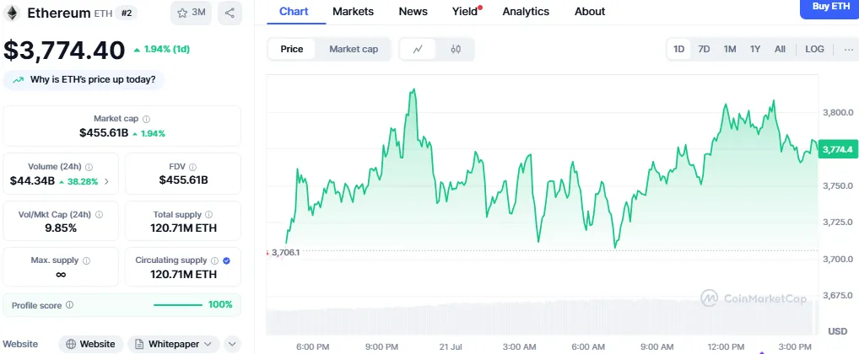
Task: Open the Analytics tab
Action: click(x=526, y=12)
